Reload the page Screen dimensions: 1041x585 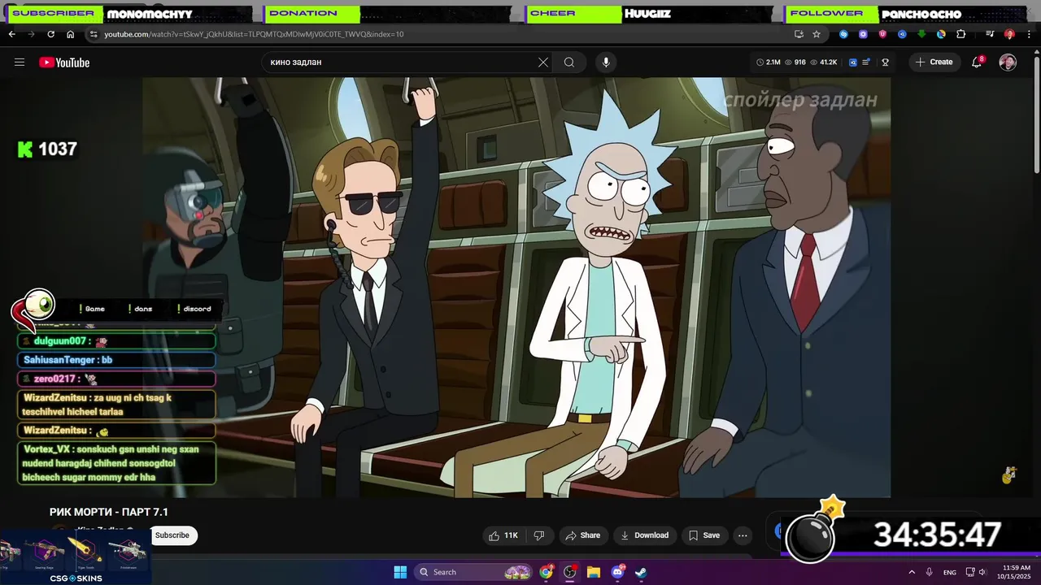point(50,34)
